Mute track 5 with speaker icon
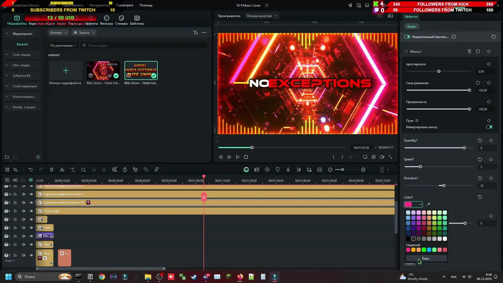503x283 pixels. (x=23, y=236)
